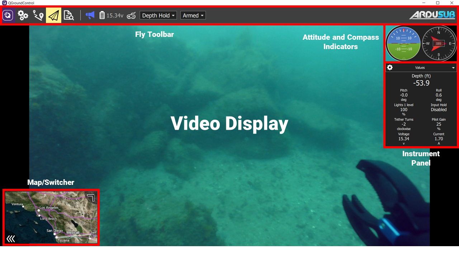
Task: Open the Analyze view log icon
Action: click(x=68, y=15)
